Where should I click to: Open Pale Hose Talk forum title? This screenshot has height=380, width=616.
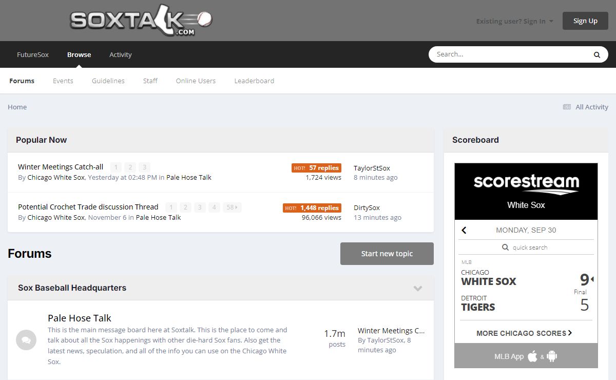click(x=80, y=318)
